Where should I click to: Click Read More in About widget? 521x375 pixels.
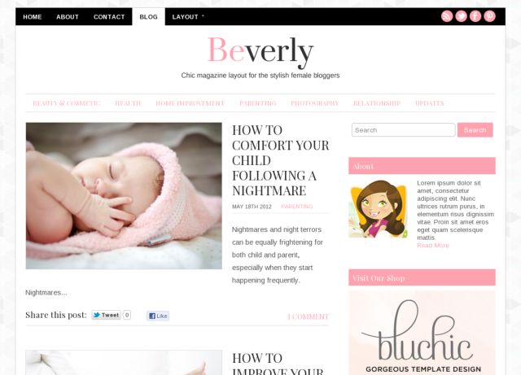point(433,246)
